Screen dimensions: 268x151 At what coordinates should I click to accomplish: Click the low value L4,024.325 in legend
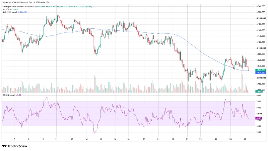coord(62,7)
